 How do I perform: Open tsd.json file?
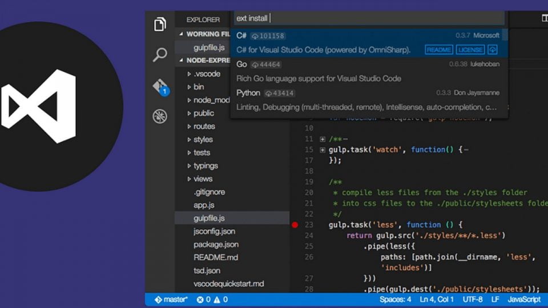point(207,270)
